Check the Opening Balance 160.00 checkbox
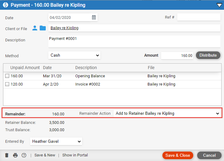This screenshot has width=224, height=161. [7, 76]
